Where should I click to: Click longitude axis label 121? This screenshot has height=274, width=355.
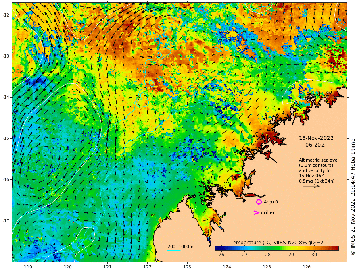[x=108, y=267]
